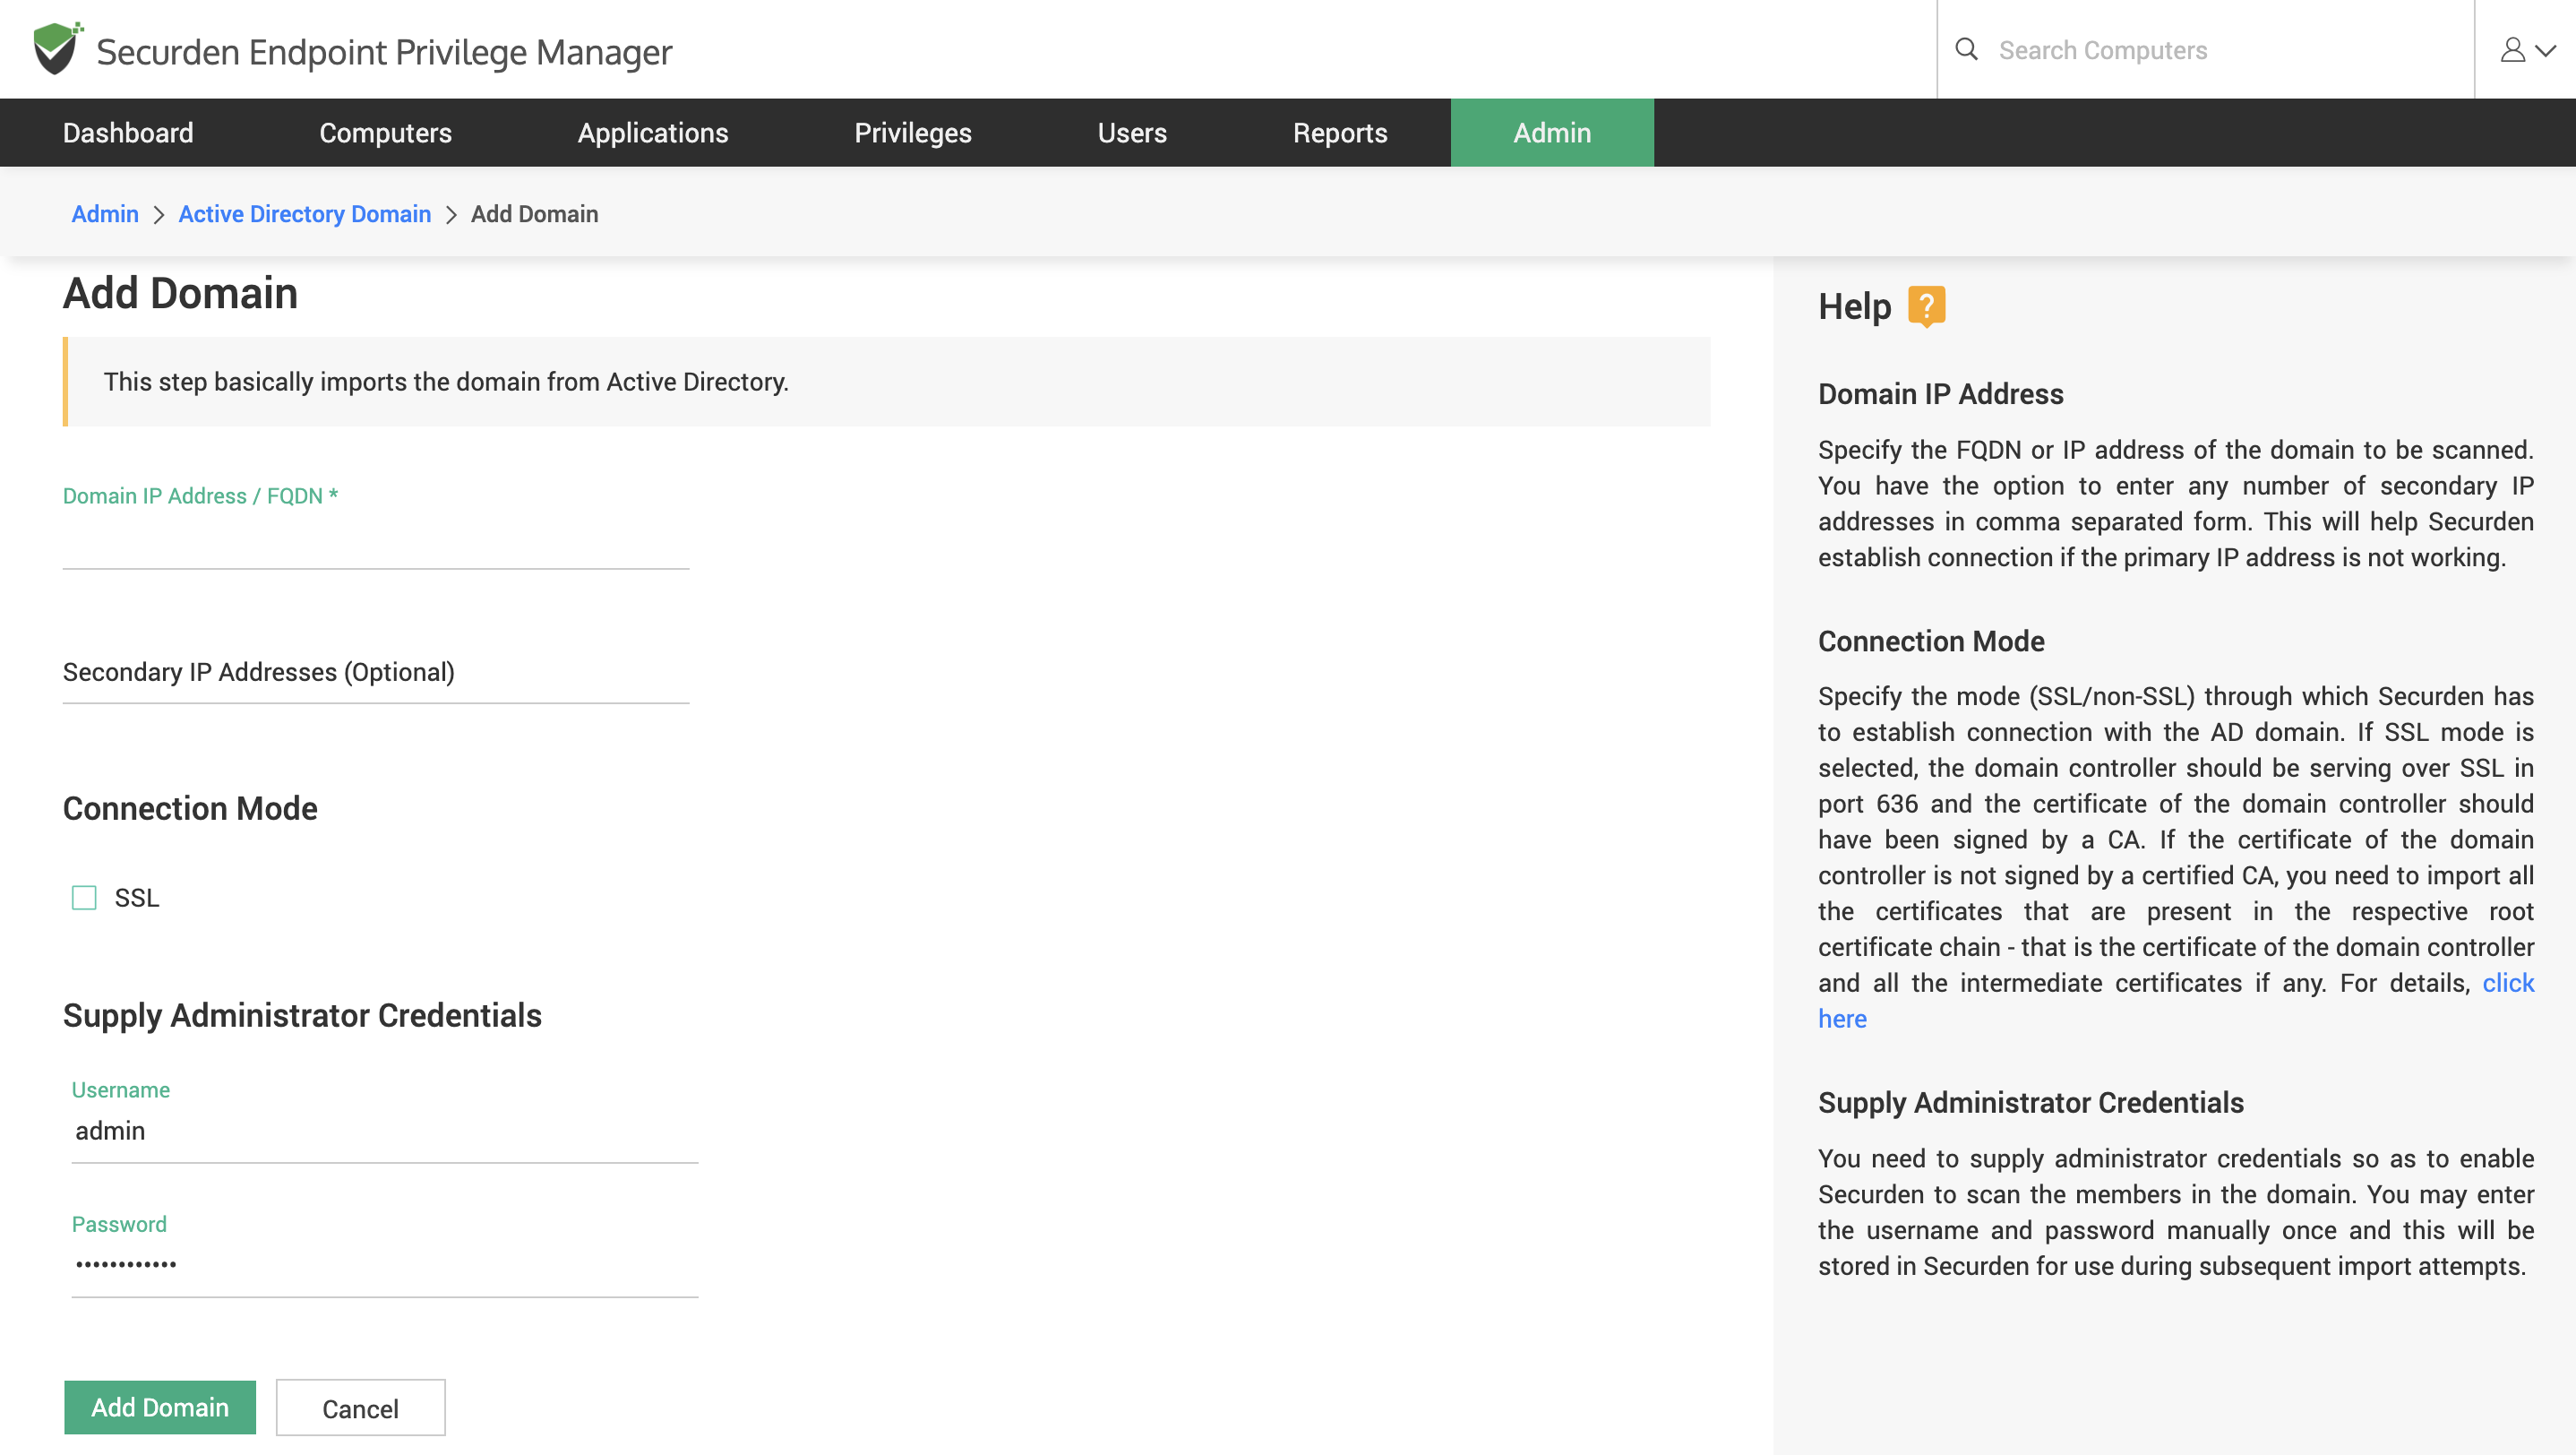Click the Securden shield logo icon
Screen dimensions: 2576x1455
point(56,49)
